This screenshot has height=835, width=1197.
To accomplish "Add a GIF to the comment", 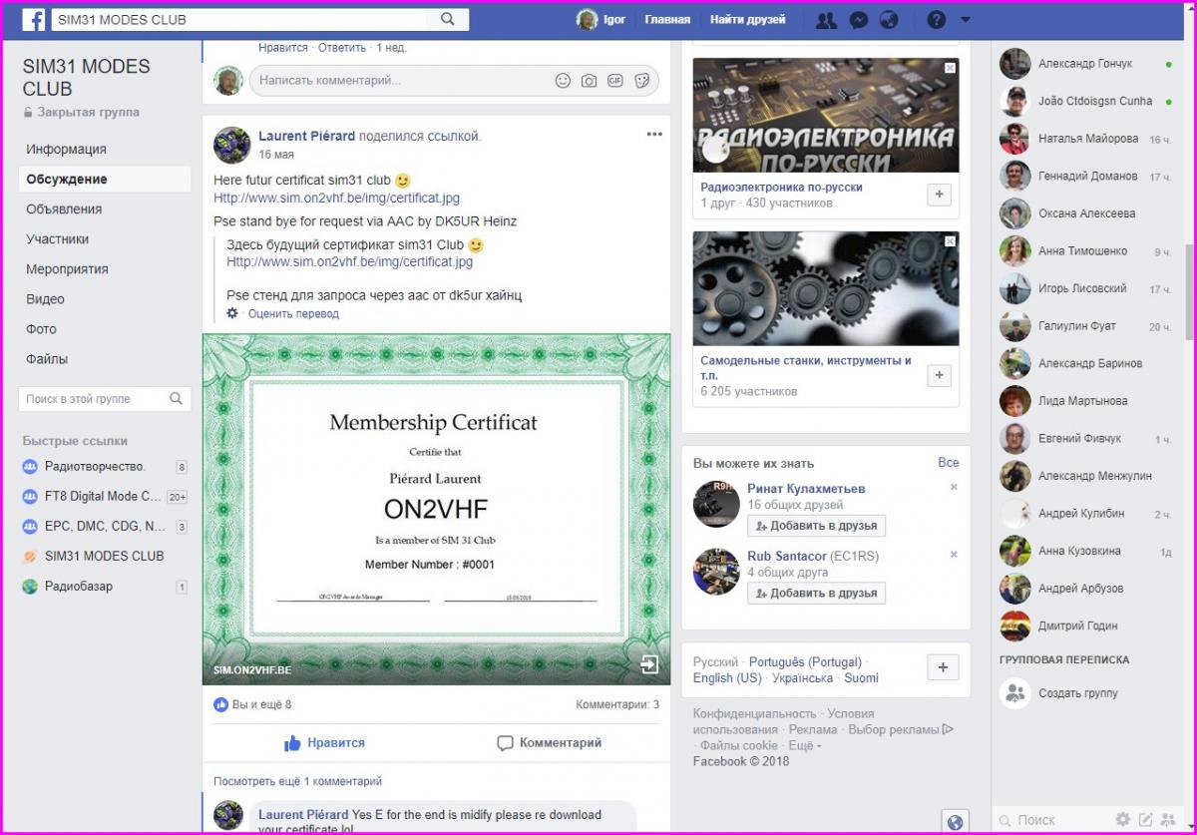I will (615, 81).
